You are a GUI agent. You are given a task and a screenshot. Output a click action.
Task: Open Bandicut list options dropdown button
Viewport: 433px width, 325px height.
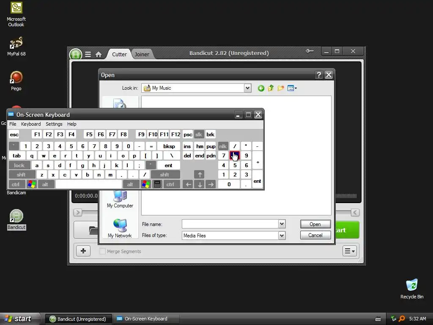coord(350,251)
